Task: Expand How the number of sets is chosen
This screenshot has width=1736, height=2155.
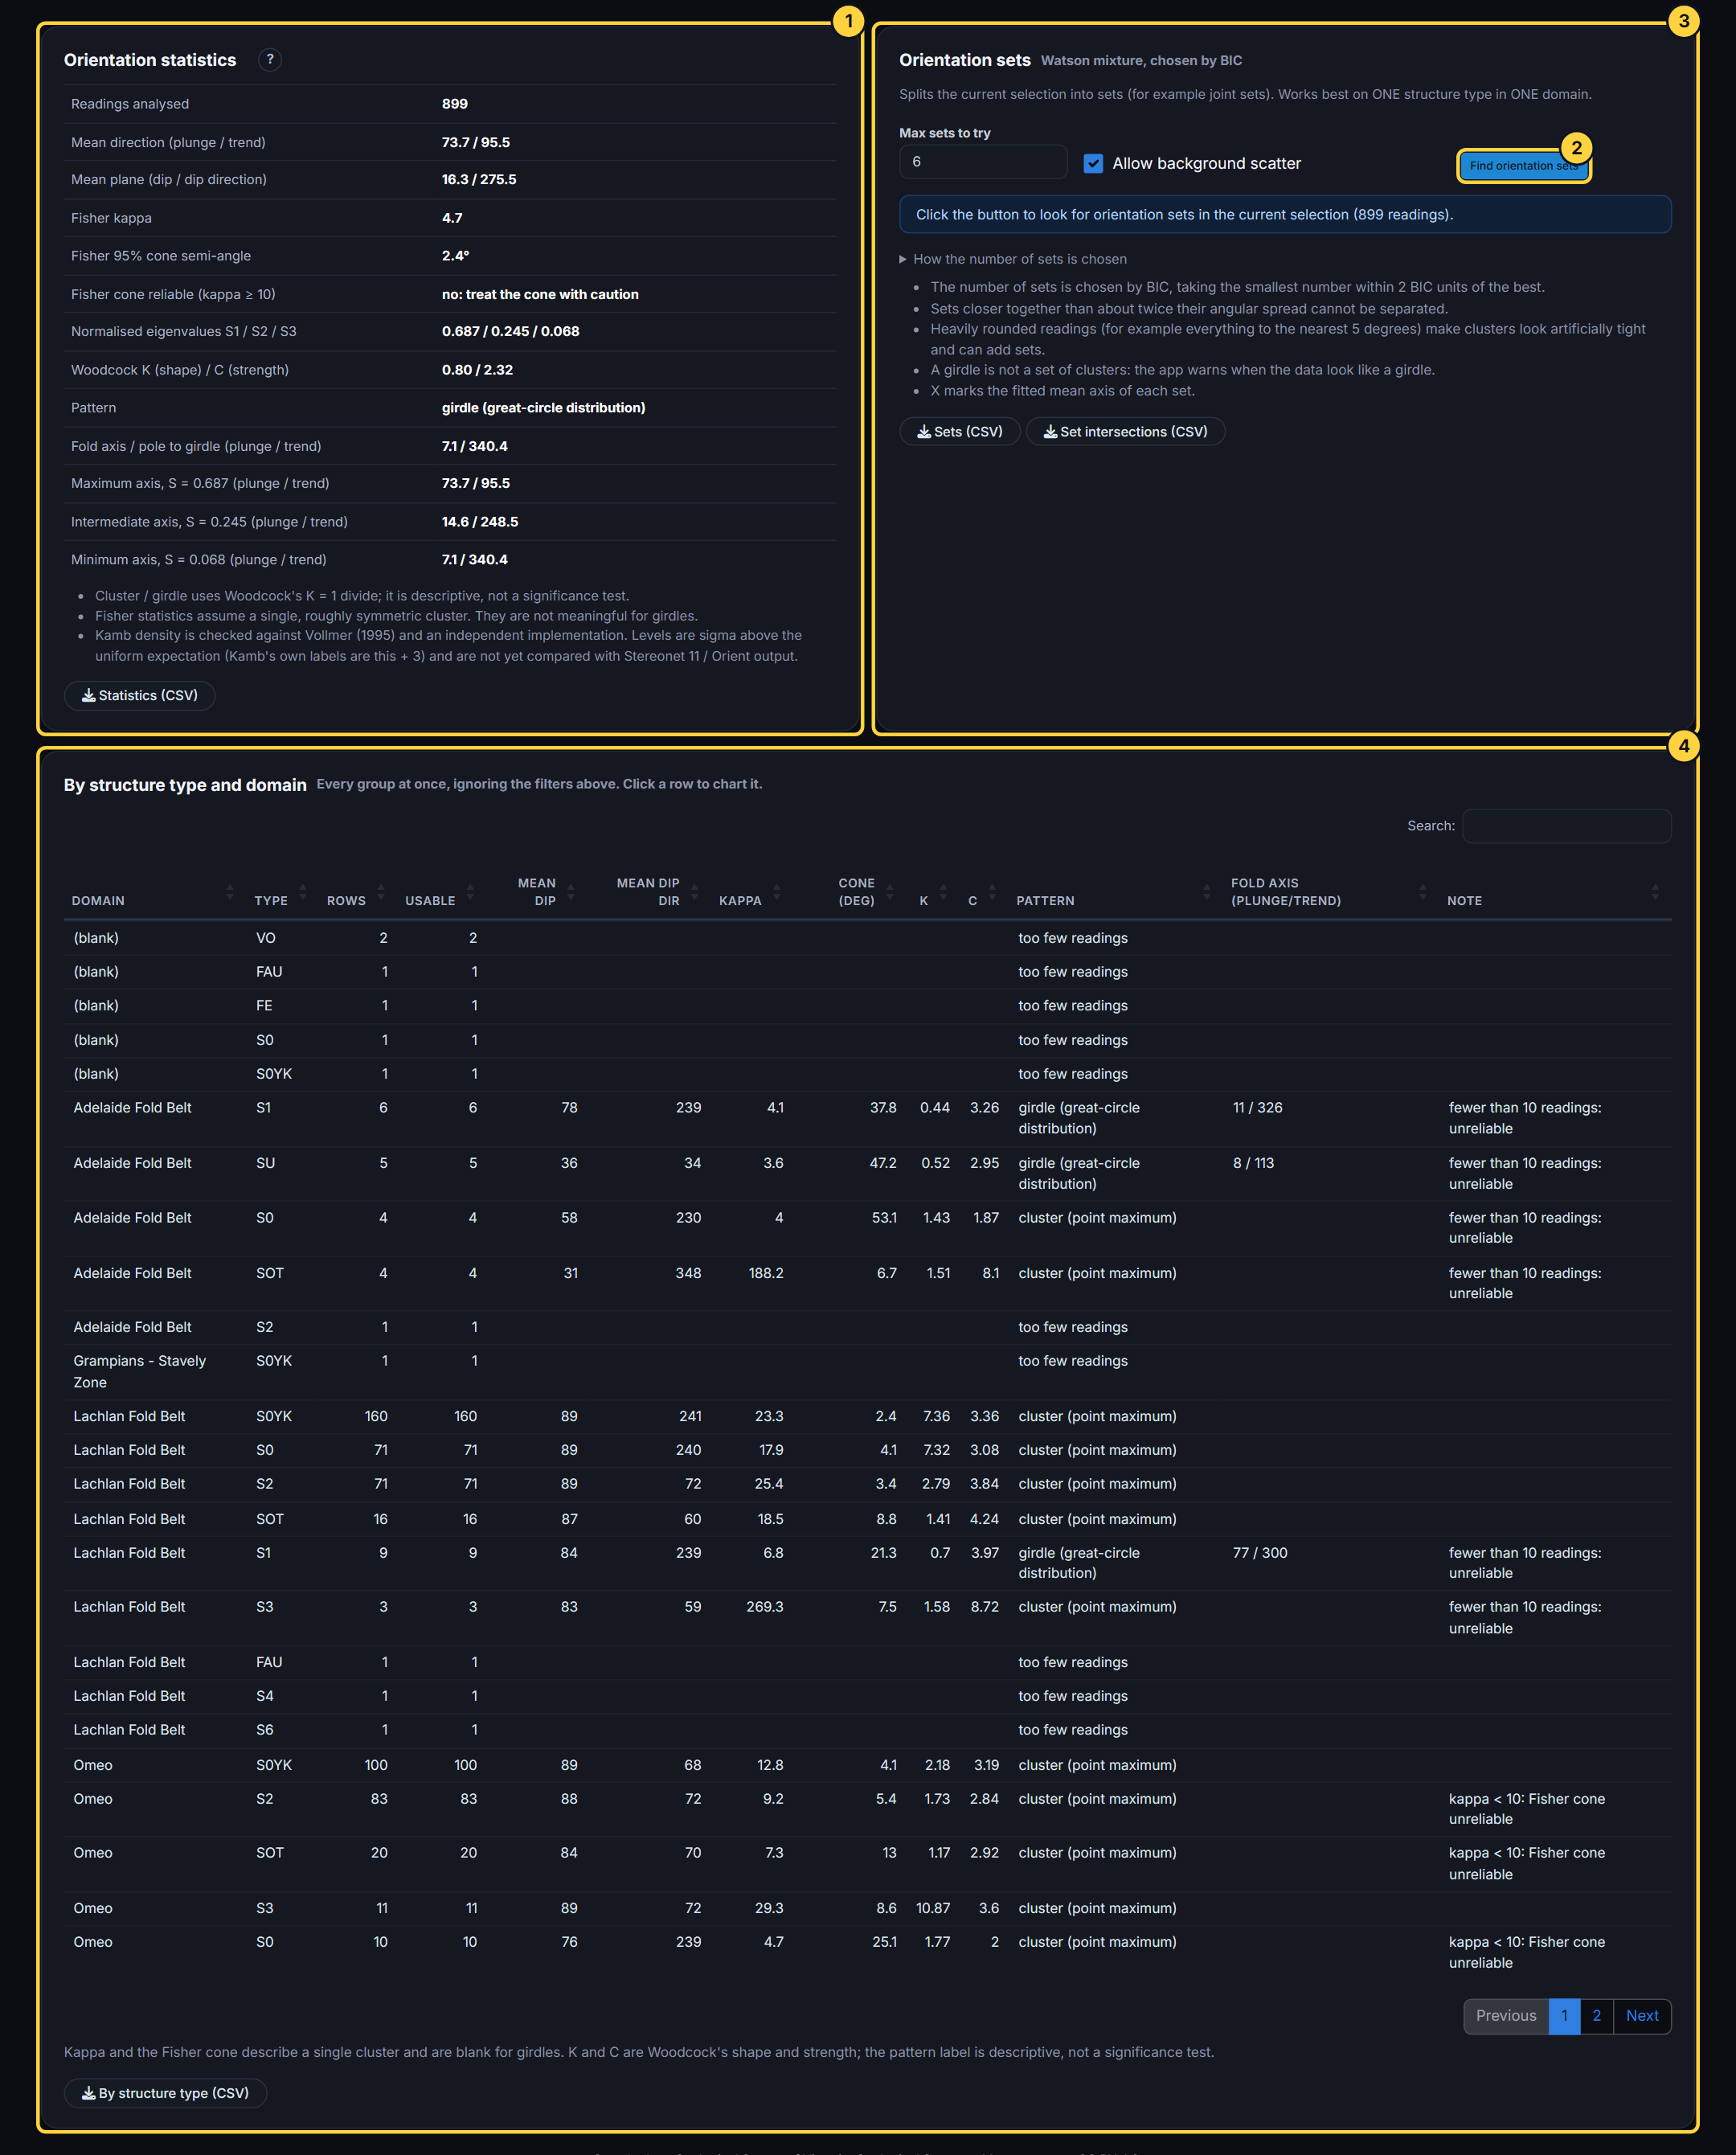Action: point(1012,259)
